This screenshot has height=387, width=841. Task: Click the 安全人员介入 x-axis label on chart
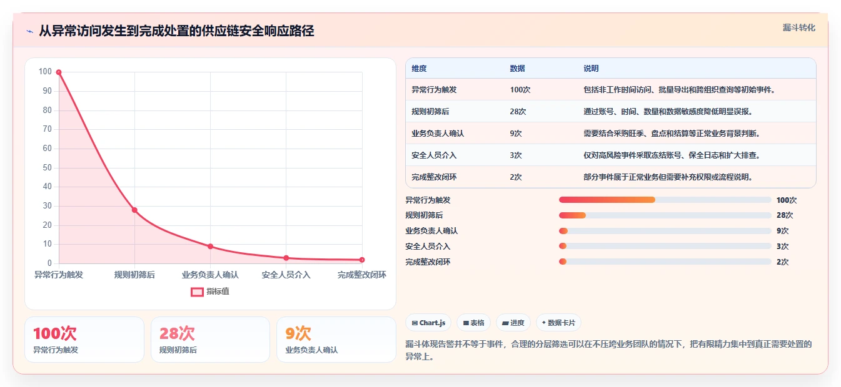point(286,275)
